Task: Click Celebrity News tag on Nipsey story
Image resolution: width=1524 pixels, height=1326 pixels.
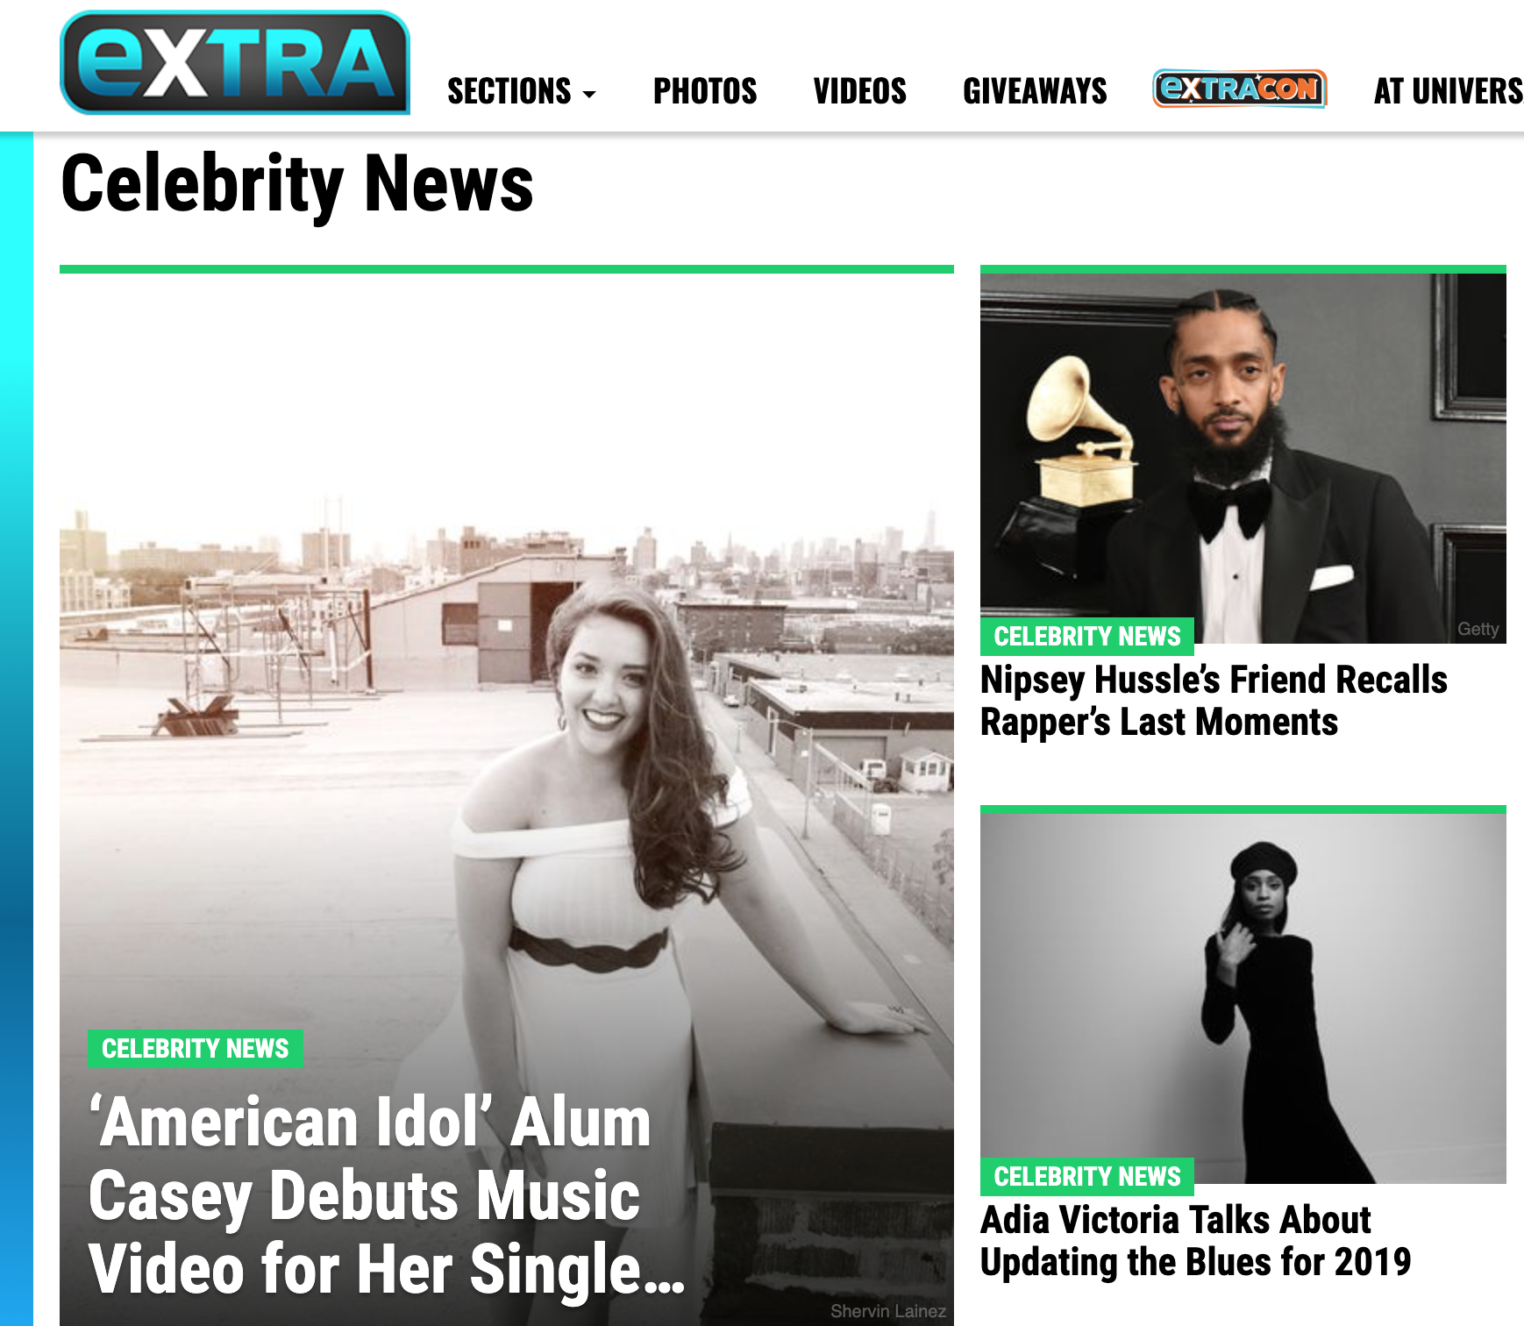Action: point(1087,636)
